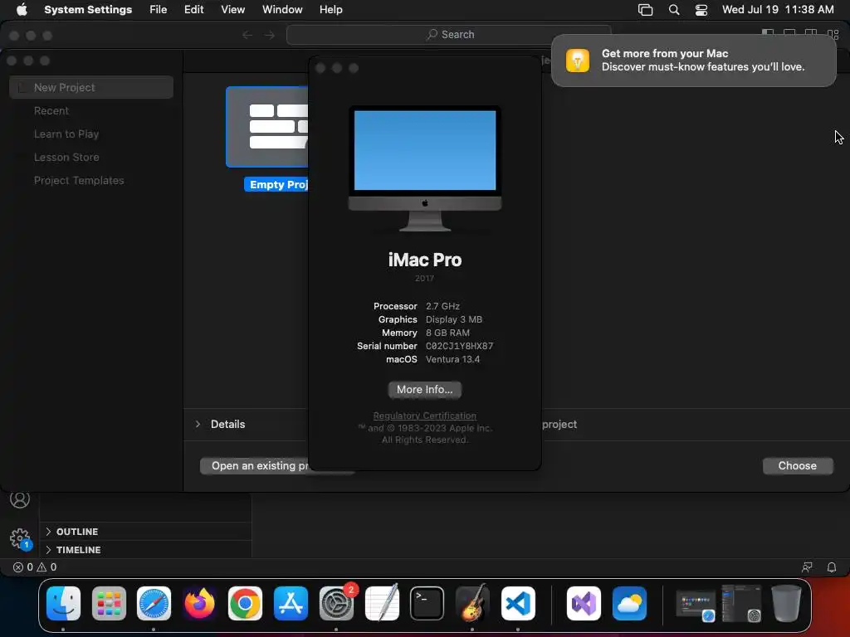Open Visual Studio from the Dock
Screen dimensions: 850x637
point(584,604)
